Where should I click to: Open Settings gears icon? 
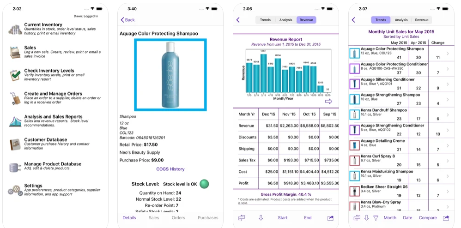tap(15, 190)
